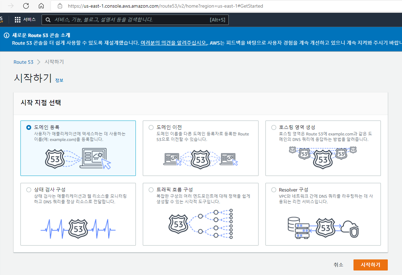
Task: Open the AWS services grid icon
Action: click(17, 20)
